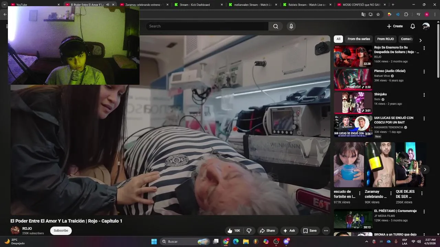The image size is (440, 247).
Task: Open Rojo Se Enamora video thumbnail
Action: tap(353, 56)
